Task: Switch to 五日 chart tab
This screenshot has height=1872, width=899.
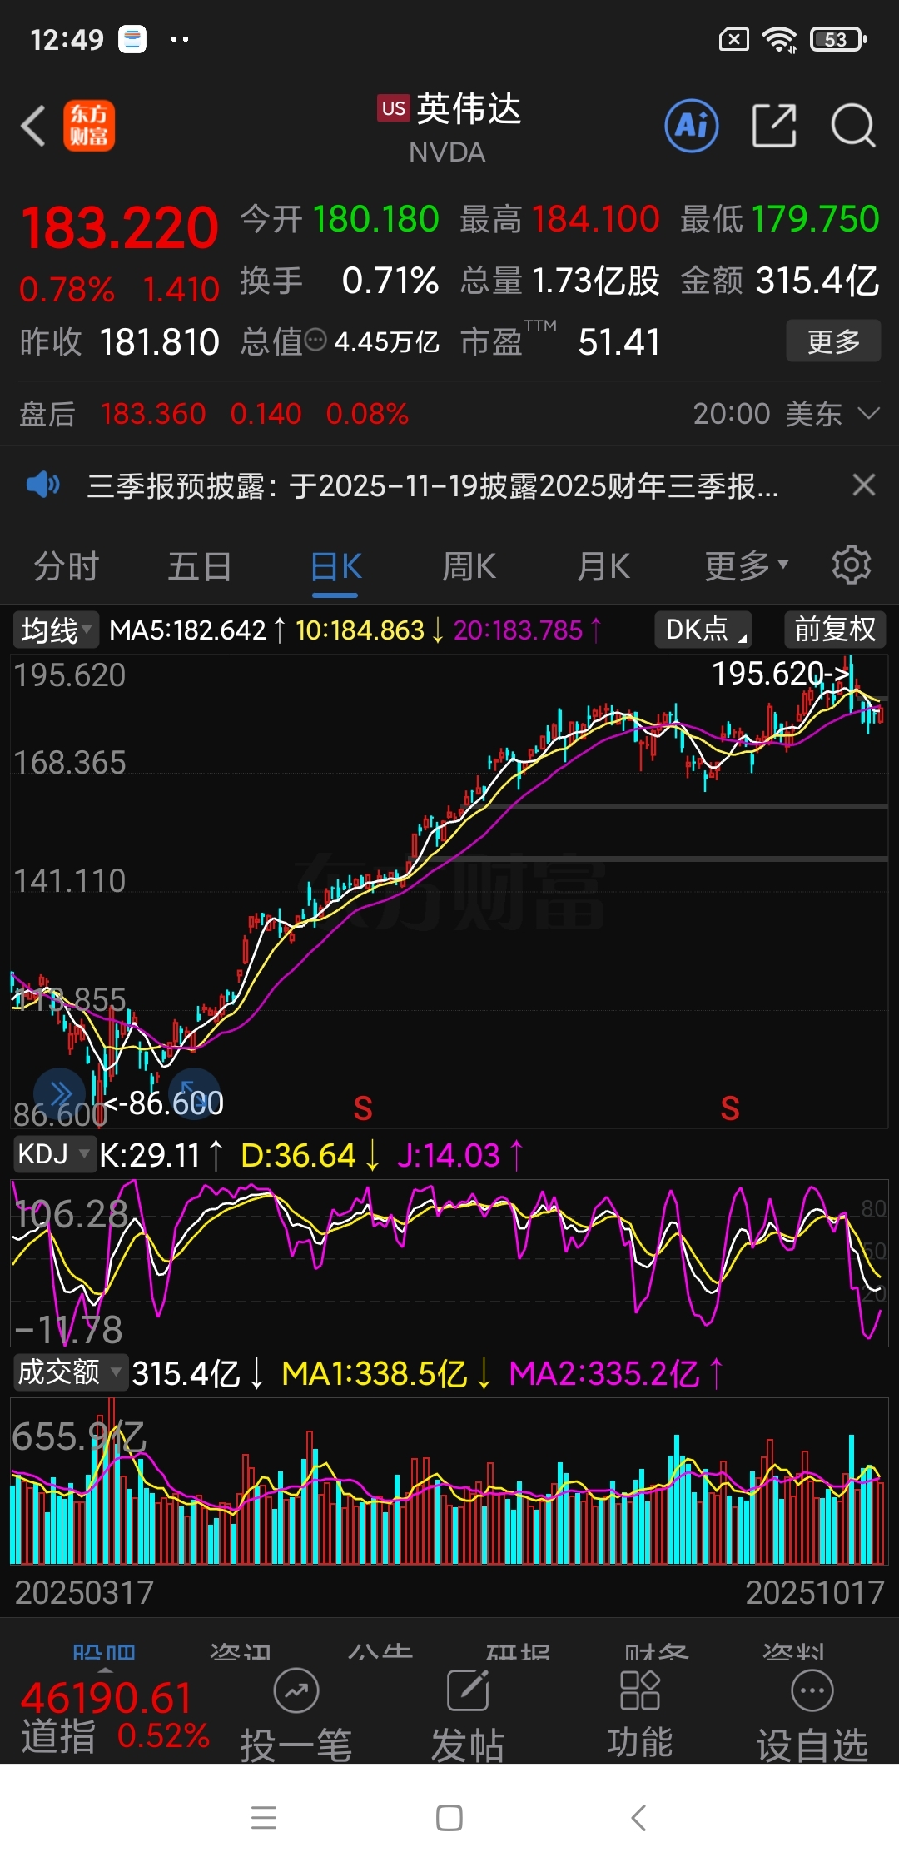Action: pyautogui.click(x=200, y=566)
